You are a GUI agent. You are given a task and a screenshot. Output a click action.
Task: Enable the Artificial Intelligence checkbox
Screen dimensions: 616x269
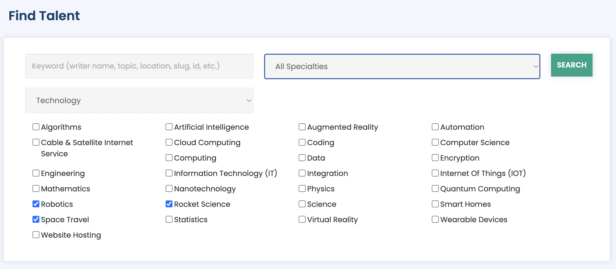click(x=169, y=127)
